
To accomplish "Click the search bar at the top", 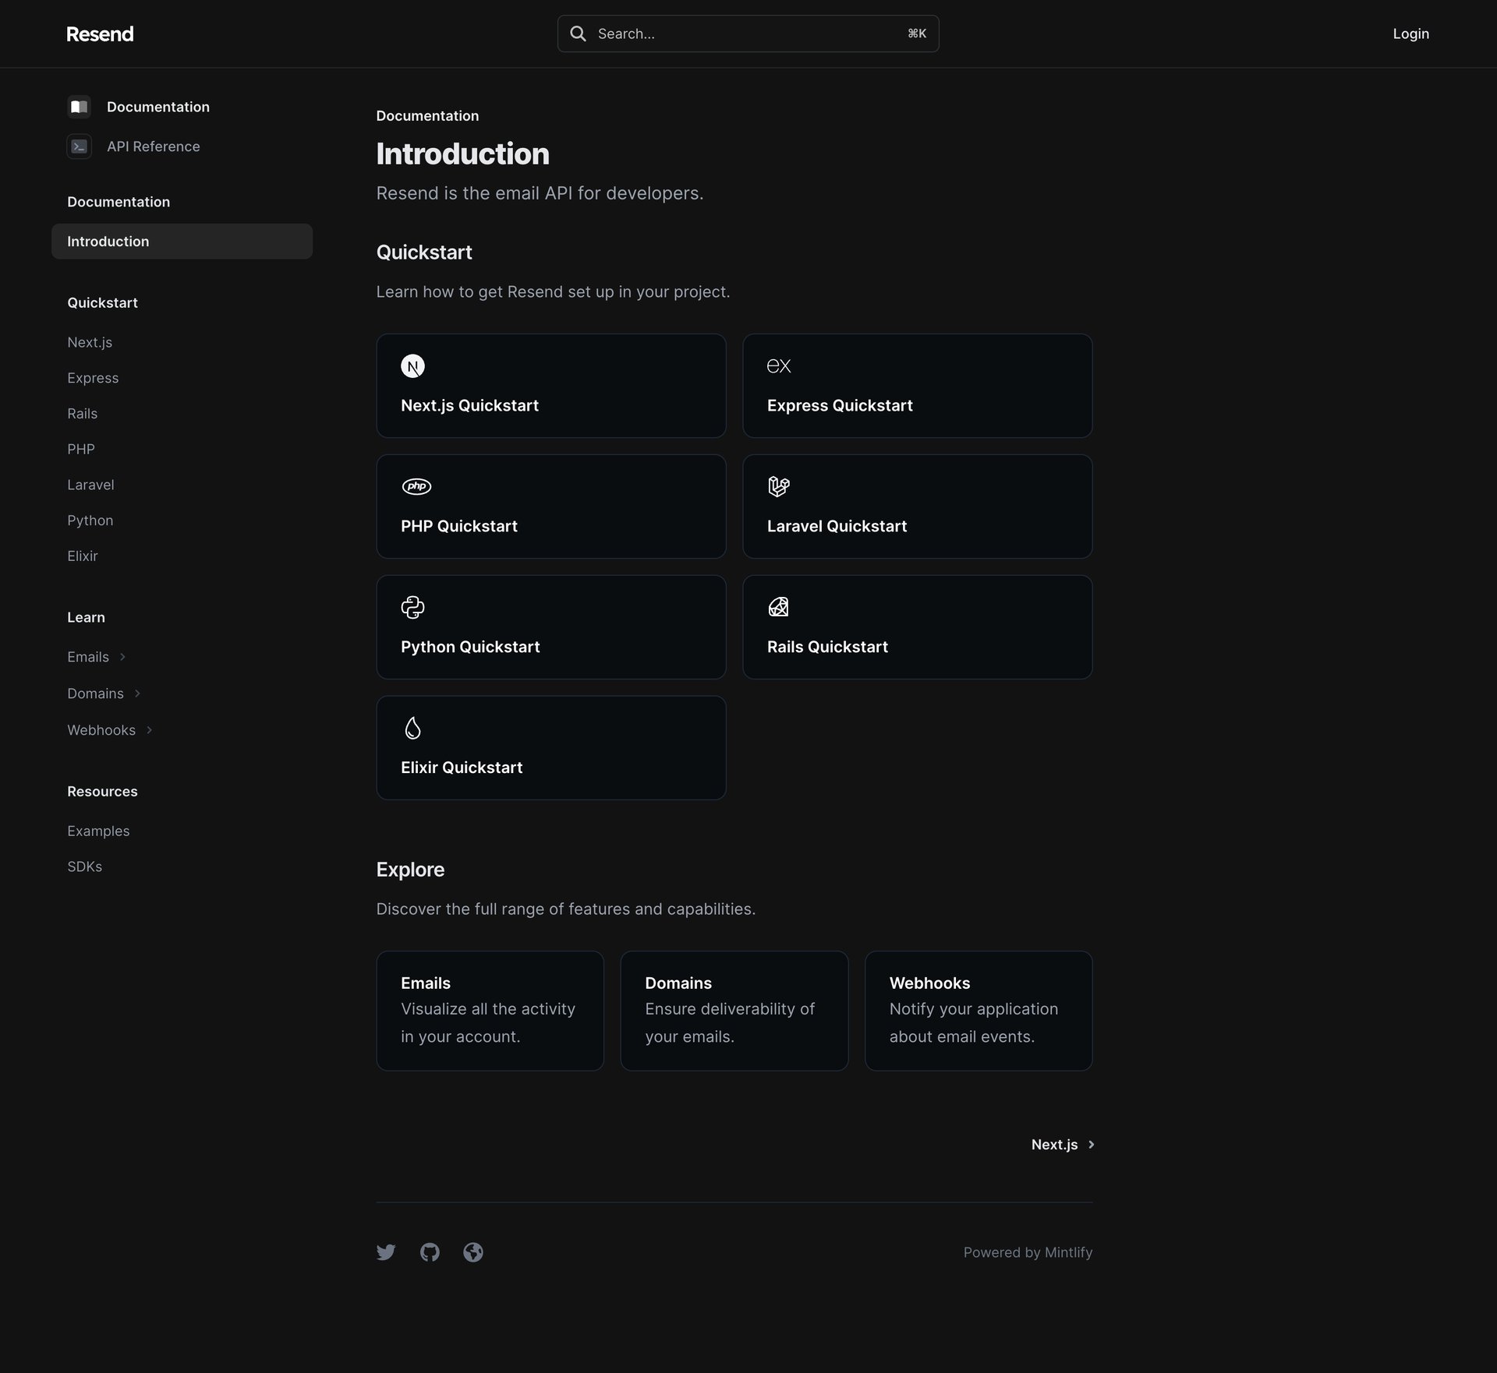I will pos(748,34).
